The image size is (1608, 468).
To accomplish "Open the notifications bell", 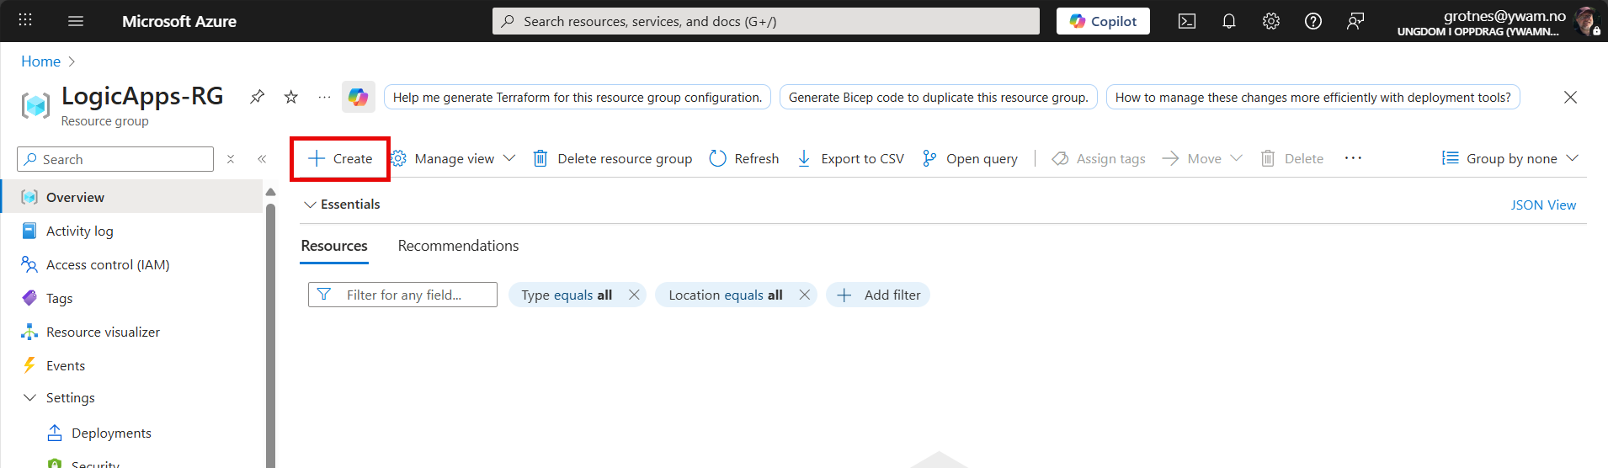I will coord(1229,21).
